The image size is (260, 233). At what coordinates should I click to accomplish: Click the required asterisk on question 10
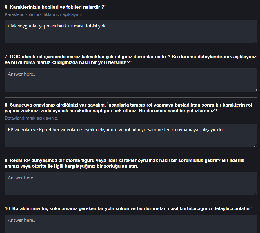(x=252, y=208)
